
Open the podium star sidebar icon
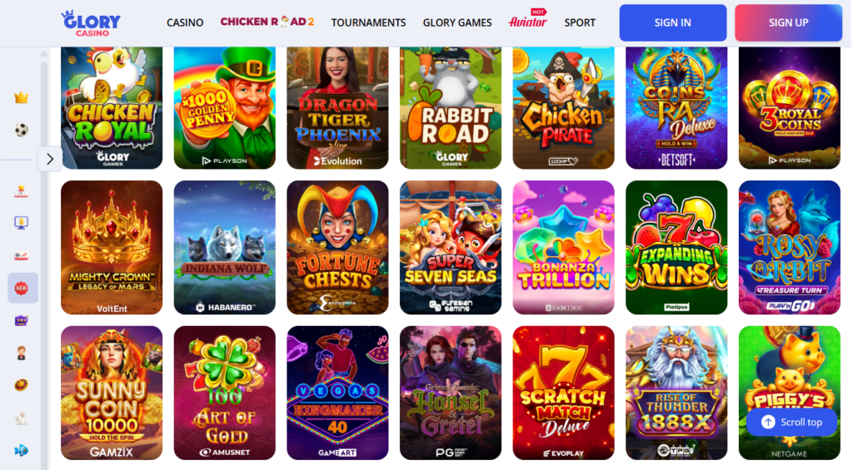tap(21, 190)
